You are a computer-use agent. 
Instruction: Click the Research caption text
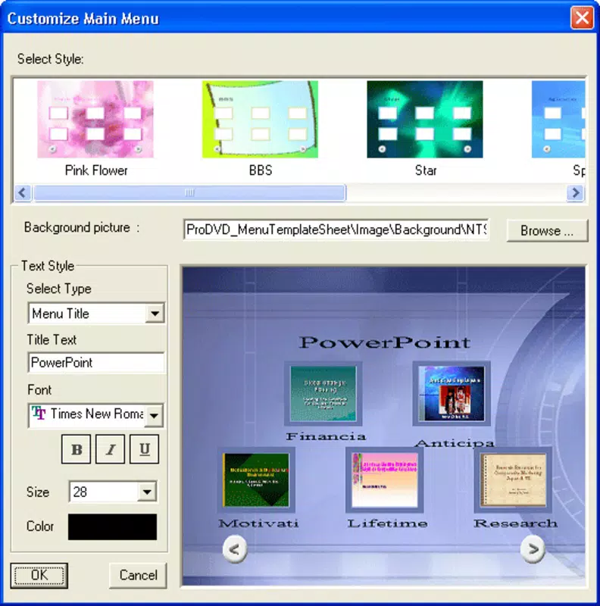click(x=516, y=523)
